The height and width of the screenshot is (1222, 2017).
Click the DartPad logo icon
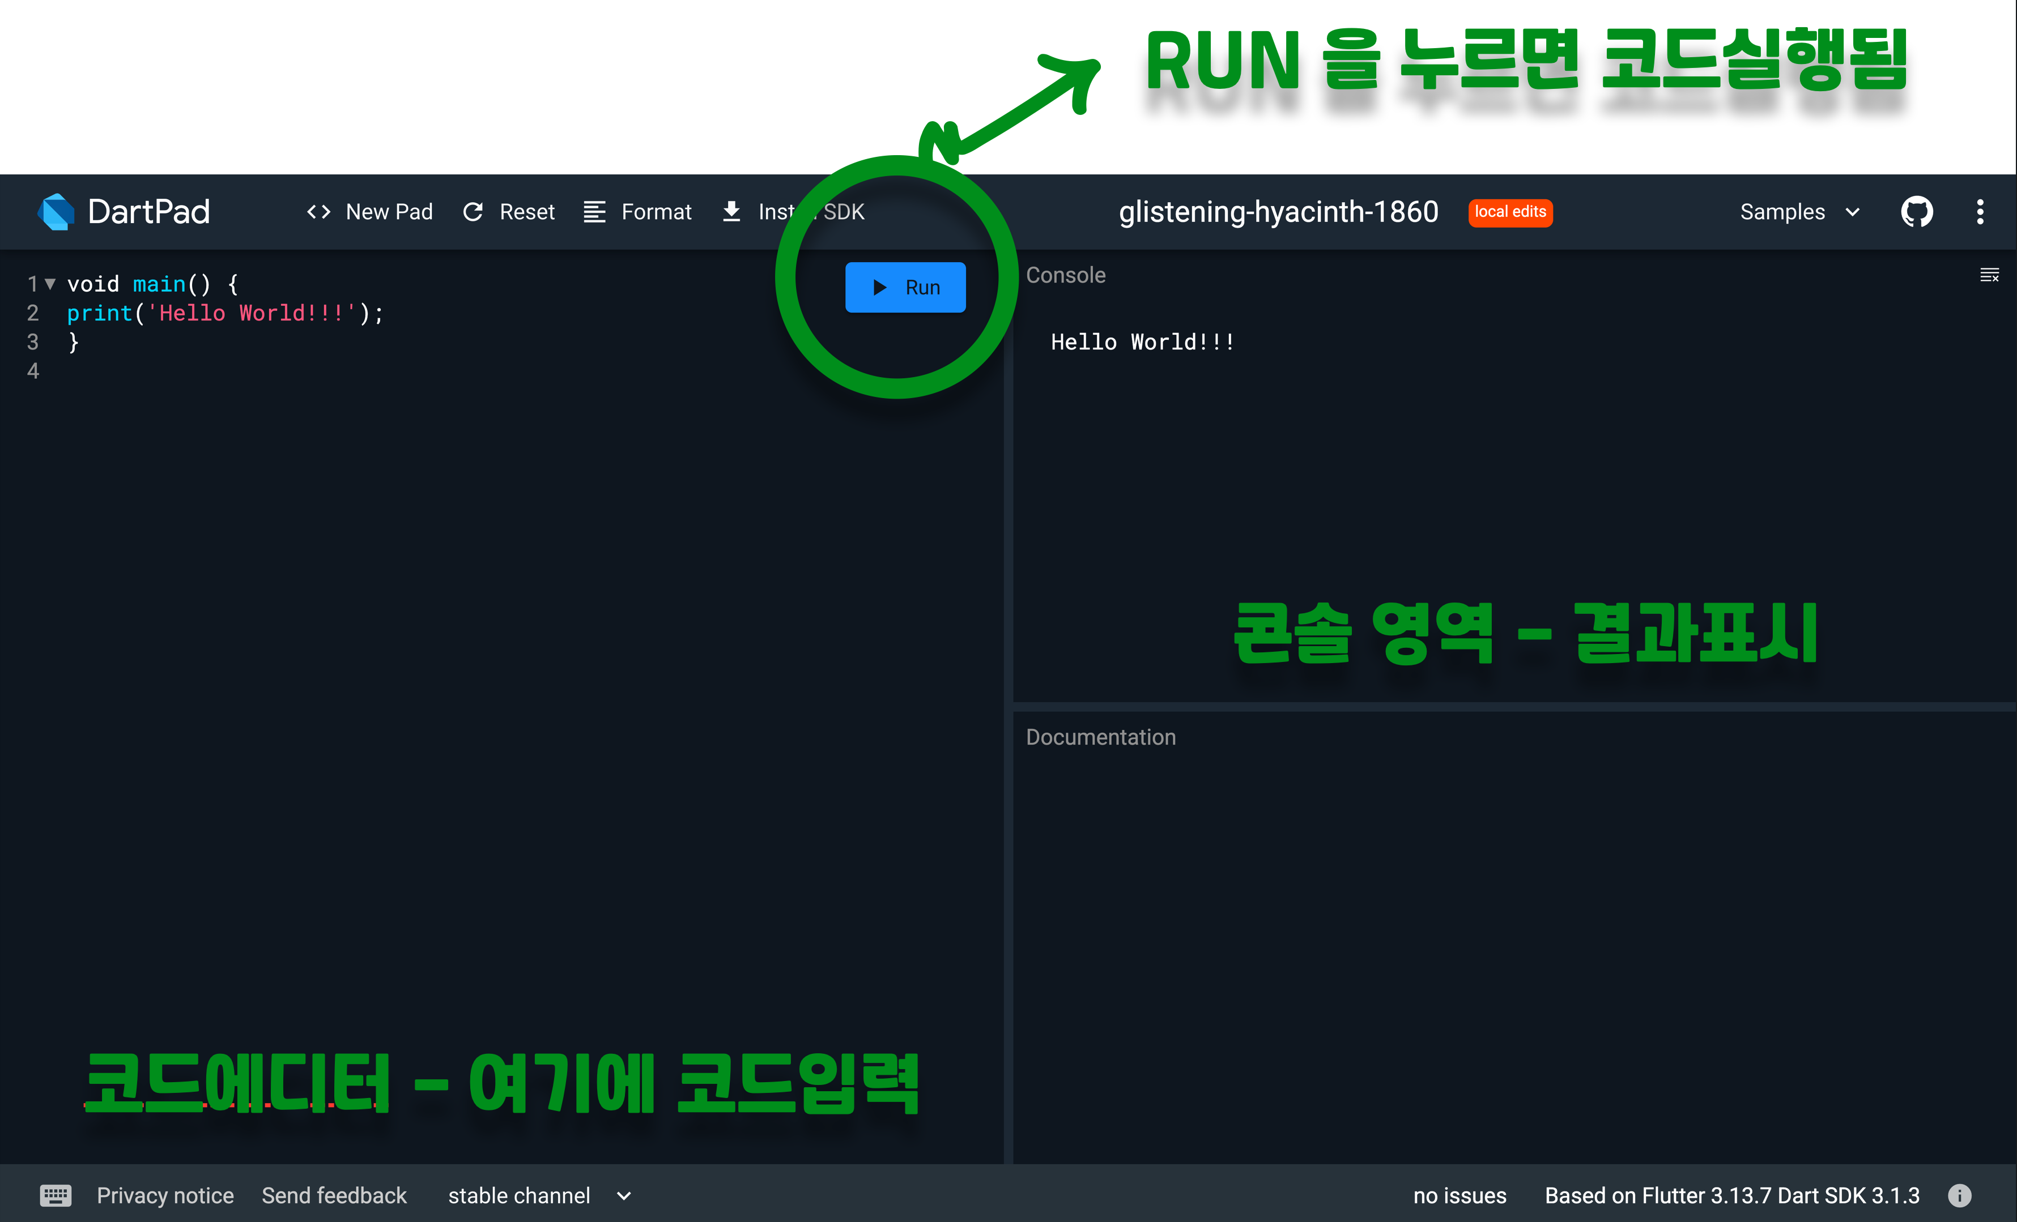tap(56, 212)
